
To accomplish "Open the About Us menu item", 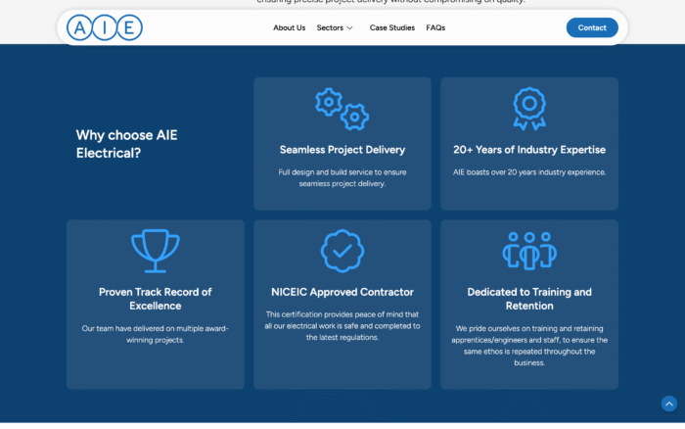I will pos(289,28).
